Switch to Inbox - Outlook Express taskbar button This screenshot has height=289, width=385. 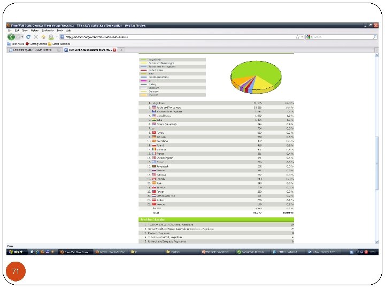point(324,252)
